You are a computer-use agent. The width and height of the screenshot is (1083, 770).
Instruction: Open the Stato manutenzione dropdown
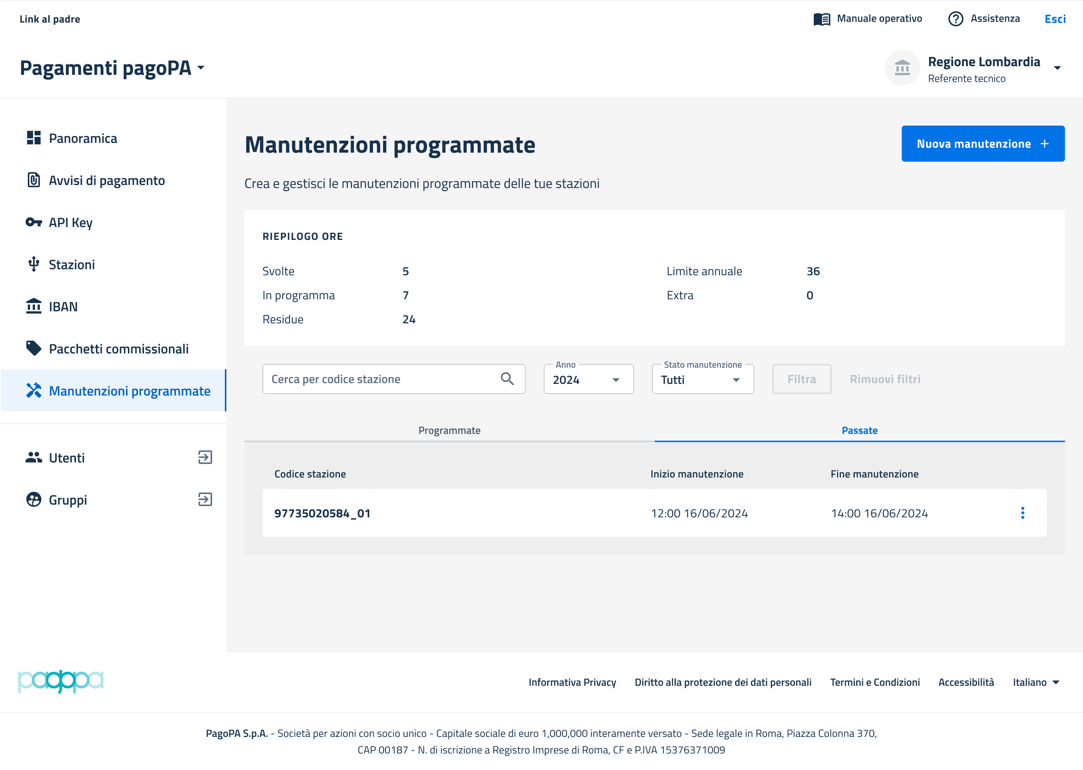(x=702, y=380)
